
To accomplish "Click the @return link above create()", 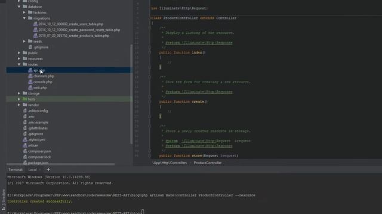I will pos(199,92).
